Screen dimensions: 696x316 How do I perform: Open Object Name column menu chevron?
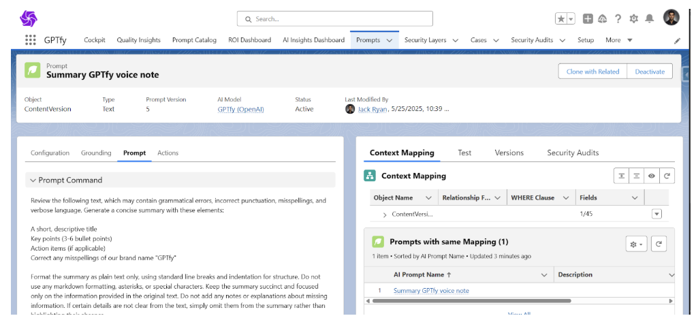point(428,198)
